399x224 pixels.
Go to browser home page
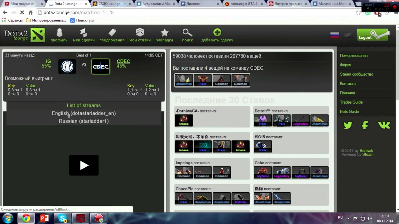click(x=31, y=12)
